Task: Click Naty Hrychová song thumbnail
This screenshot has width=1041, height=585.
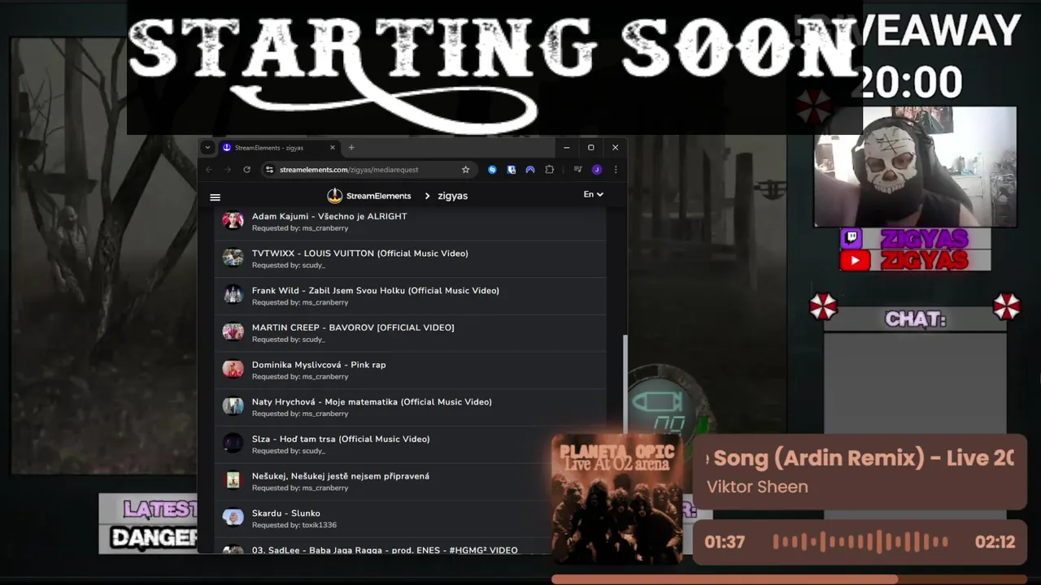Action: [233, 405]
